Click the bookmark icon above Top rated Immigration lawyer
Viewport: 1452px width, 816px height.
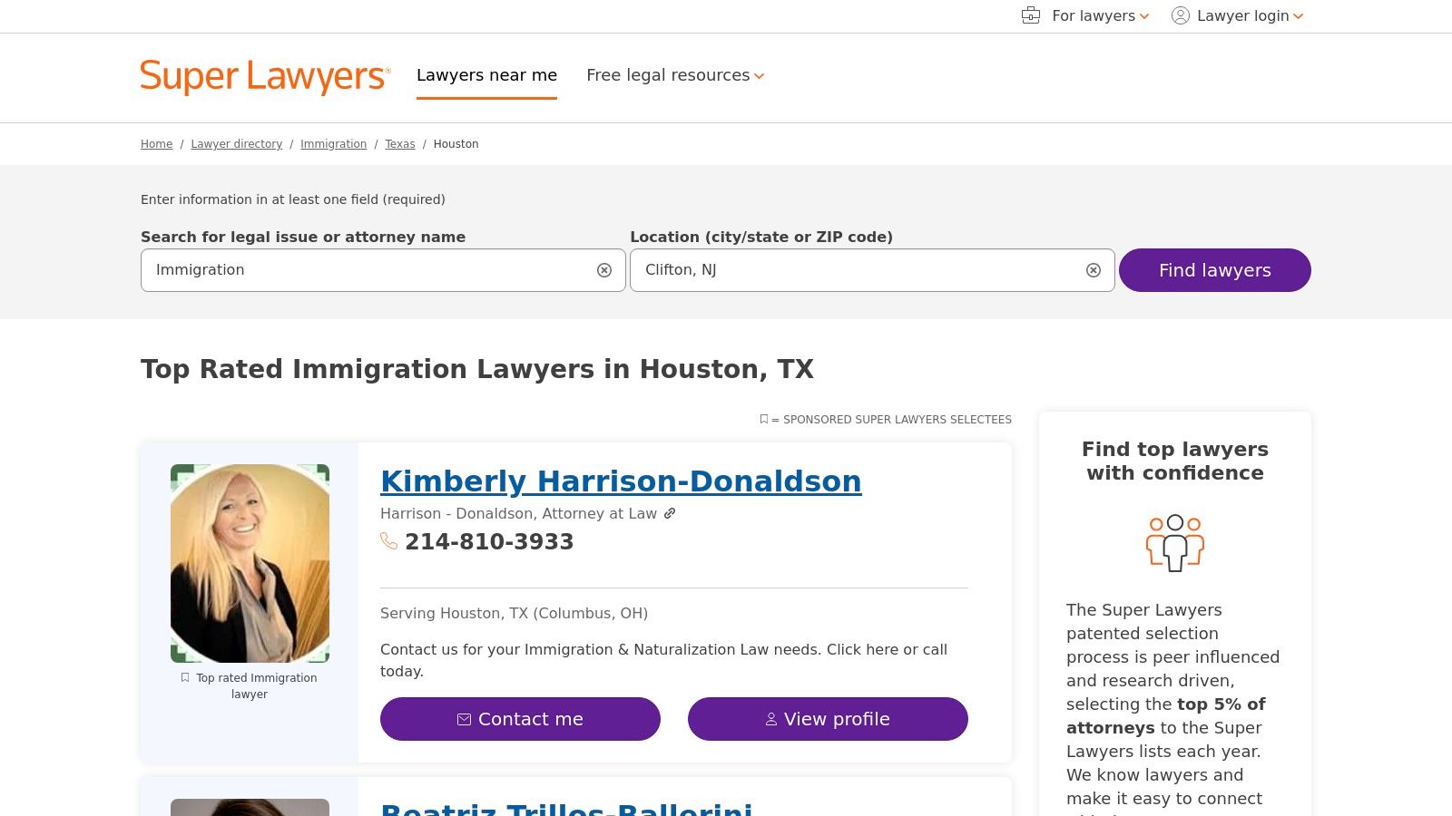pyautogui.click(x=184, y=677)
